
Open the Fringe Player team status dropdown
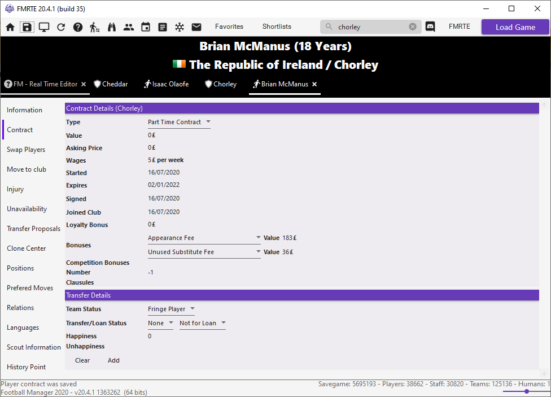tap(171, 309)
